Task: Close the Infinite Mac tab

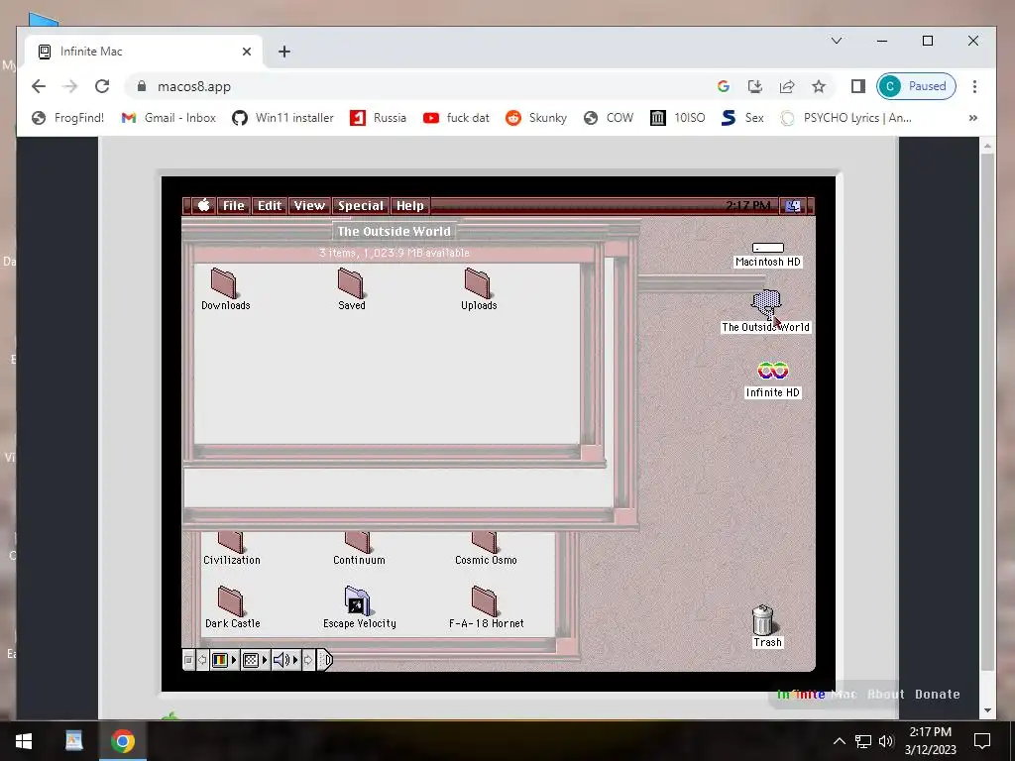Action: pyautogui.click(x=247, y=52)
